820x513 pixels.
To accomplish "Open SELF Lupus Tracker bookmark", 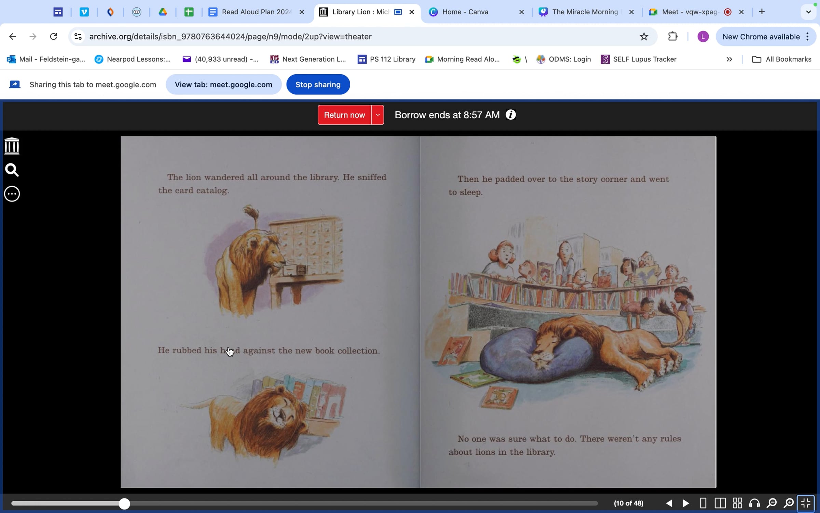I will [639, 59].
